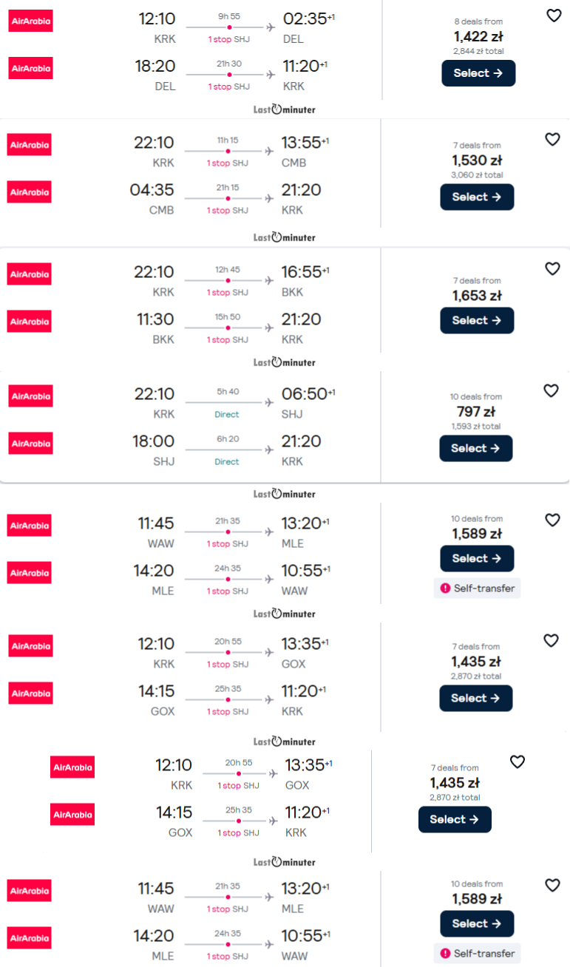
Task: Favorite the KRK to DEL flight deal
Action: [x=554, y=16]
